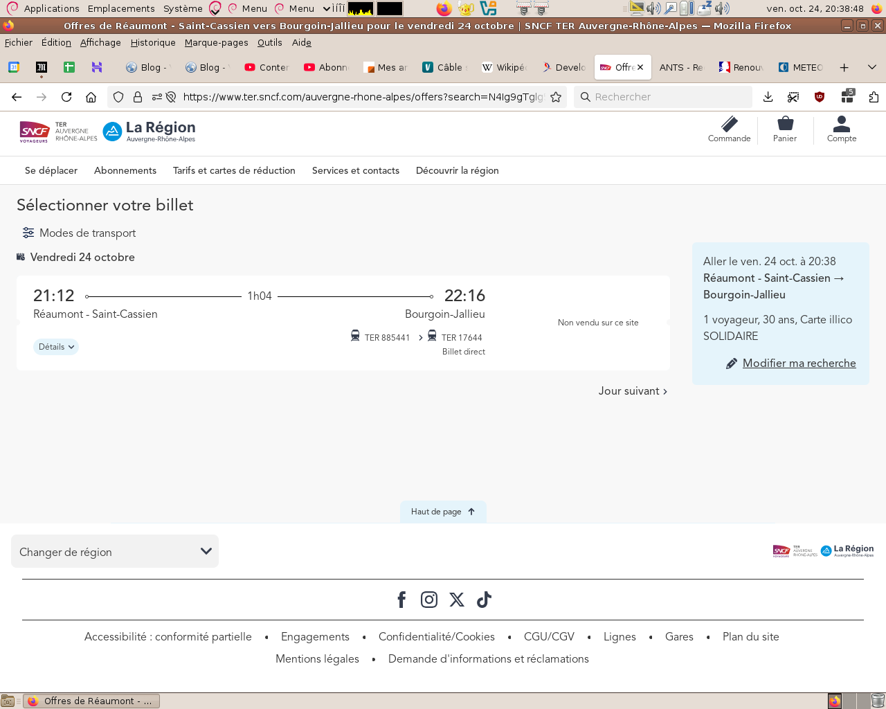Viewport: 886px width, 709px height.
Task: Click Modifier ma recherche link
Action: (x=799, y=364)
